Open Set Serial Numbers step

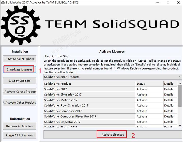(x=20, y=59)
